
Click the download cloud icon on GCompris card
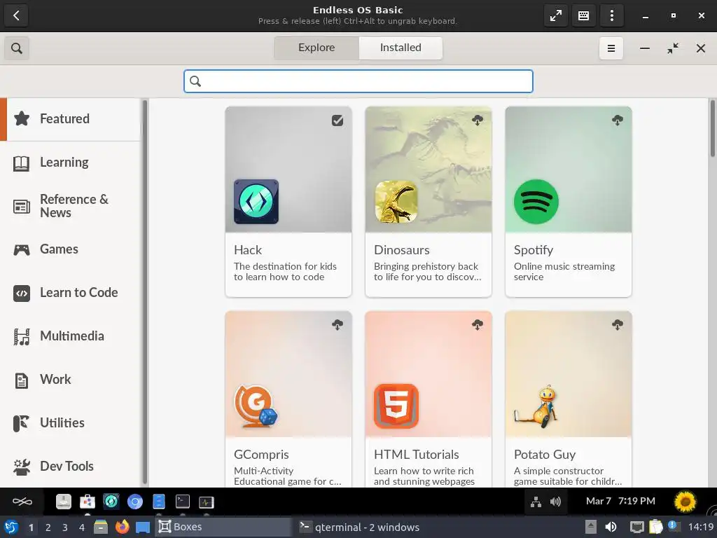click(x=337, y=325)
